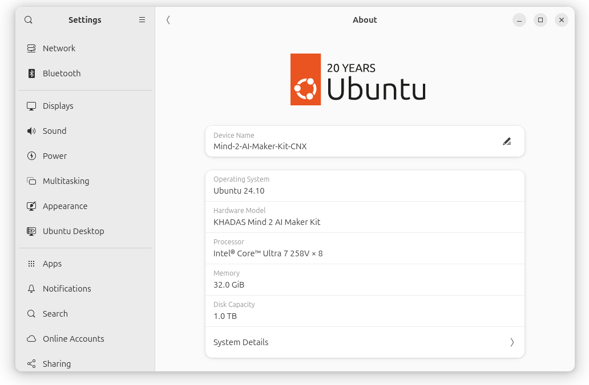The image size is (589, 385).
Task: Click the Disk Capacity label
Action: pos(234,305)
